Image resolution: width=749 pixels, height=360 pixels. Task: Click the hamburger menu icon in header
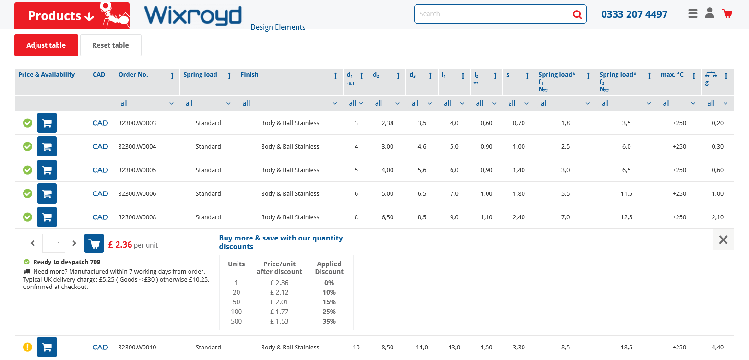click(692, 13)
